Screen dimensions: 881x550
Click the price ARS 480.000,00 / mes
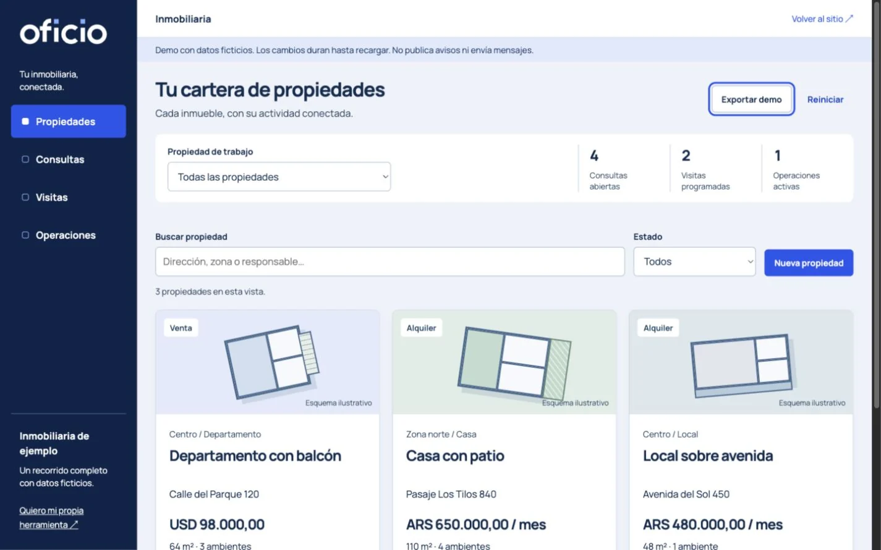point(713,525)
